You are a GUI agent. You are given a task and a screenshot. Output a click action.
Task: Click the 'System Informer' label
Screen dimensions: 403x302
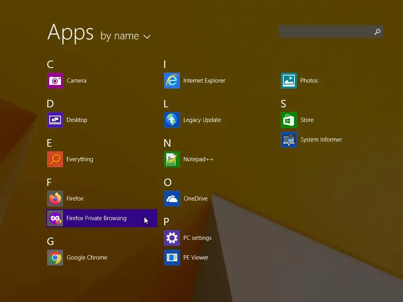pyautogui.click(x=321, y=140)
